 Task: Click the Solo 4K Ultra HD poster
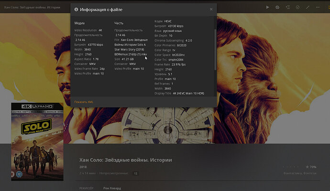[x=37, y=142]
